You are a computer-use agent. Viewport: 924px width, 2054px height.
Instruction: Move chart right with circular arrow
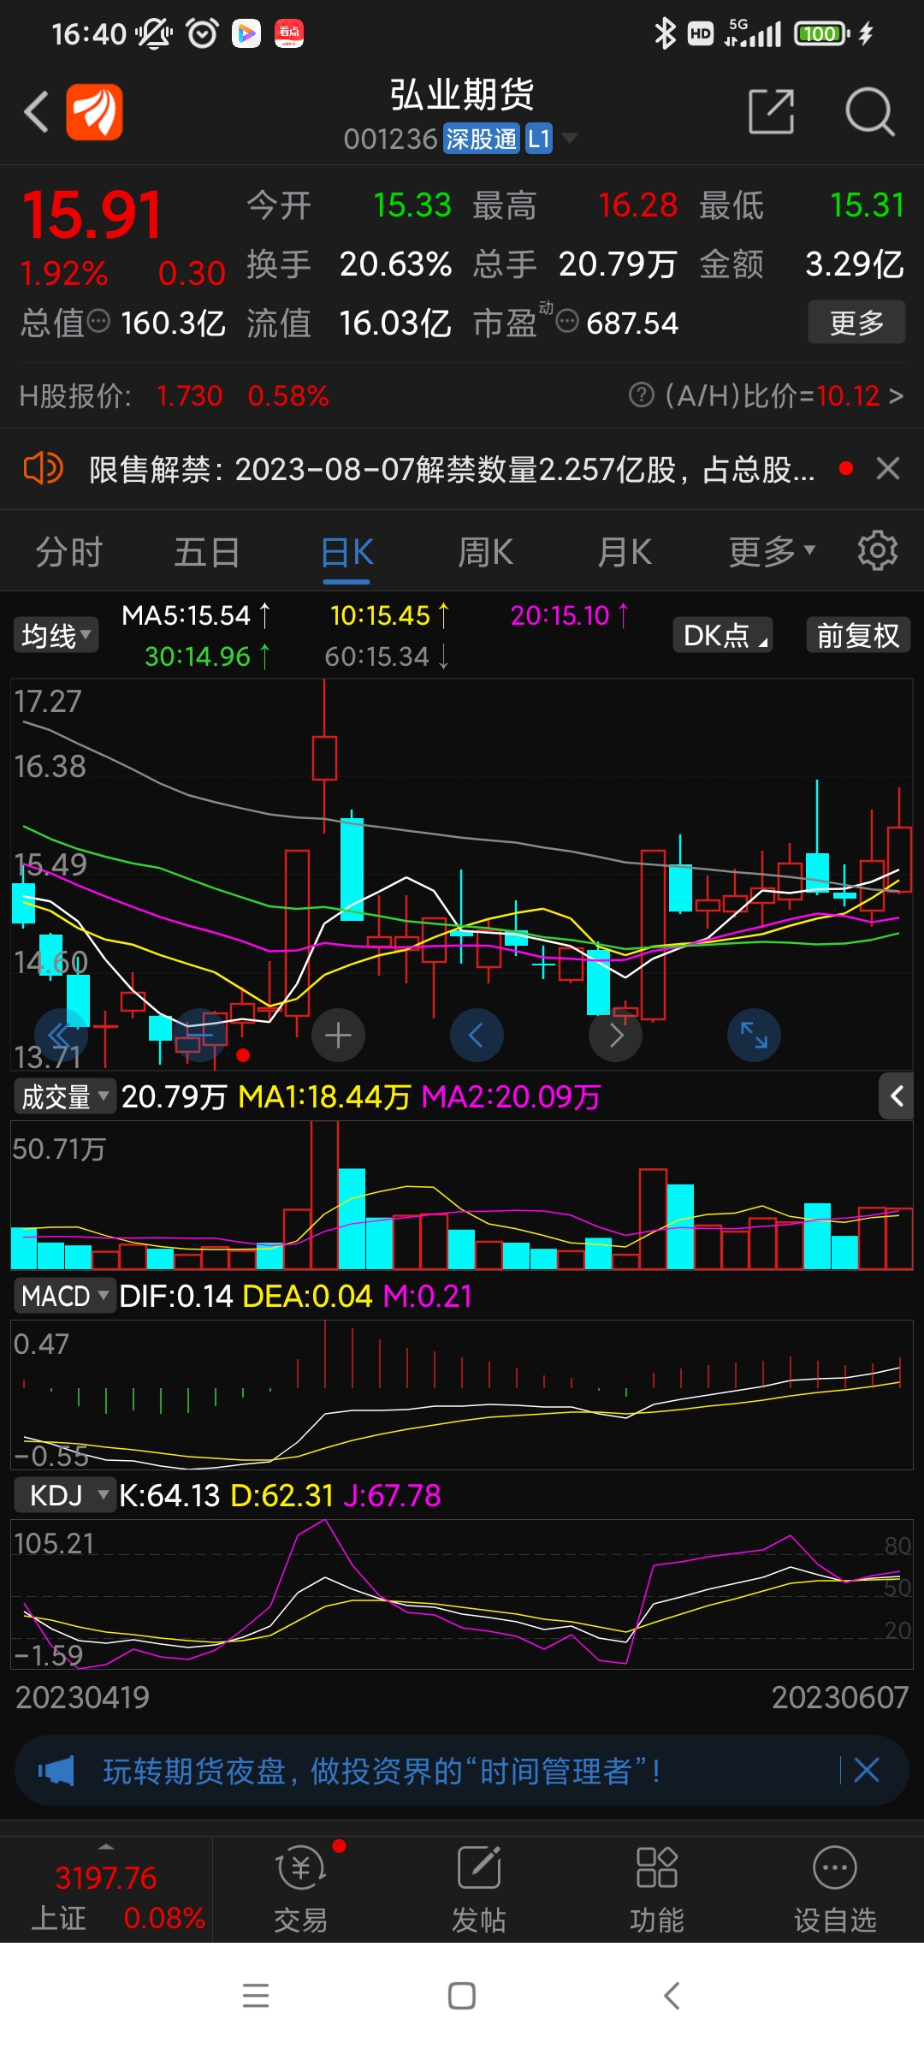[615, 1036]
